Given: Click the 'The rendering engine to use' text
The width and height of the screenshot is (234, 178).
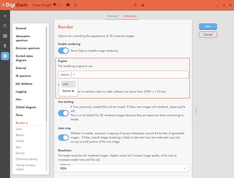Looking at the screenshot, I should (75, 66).
